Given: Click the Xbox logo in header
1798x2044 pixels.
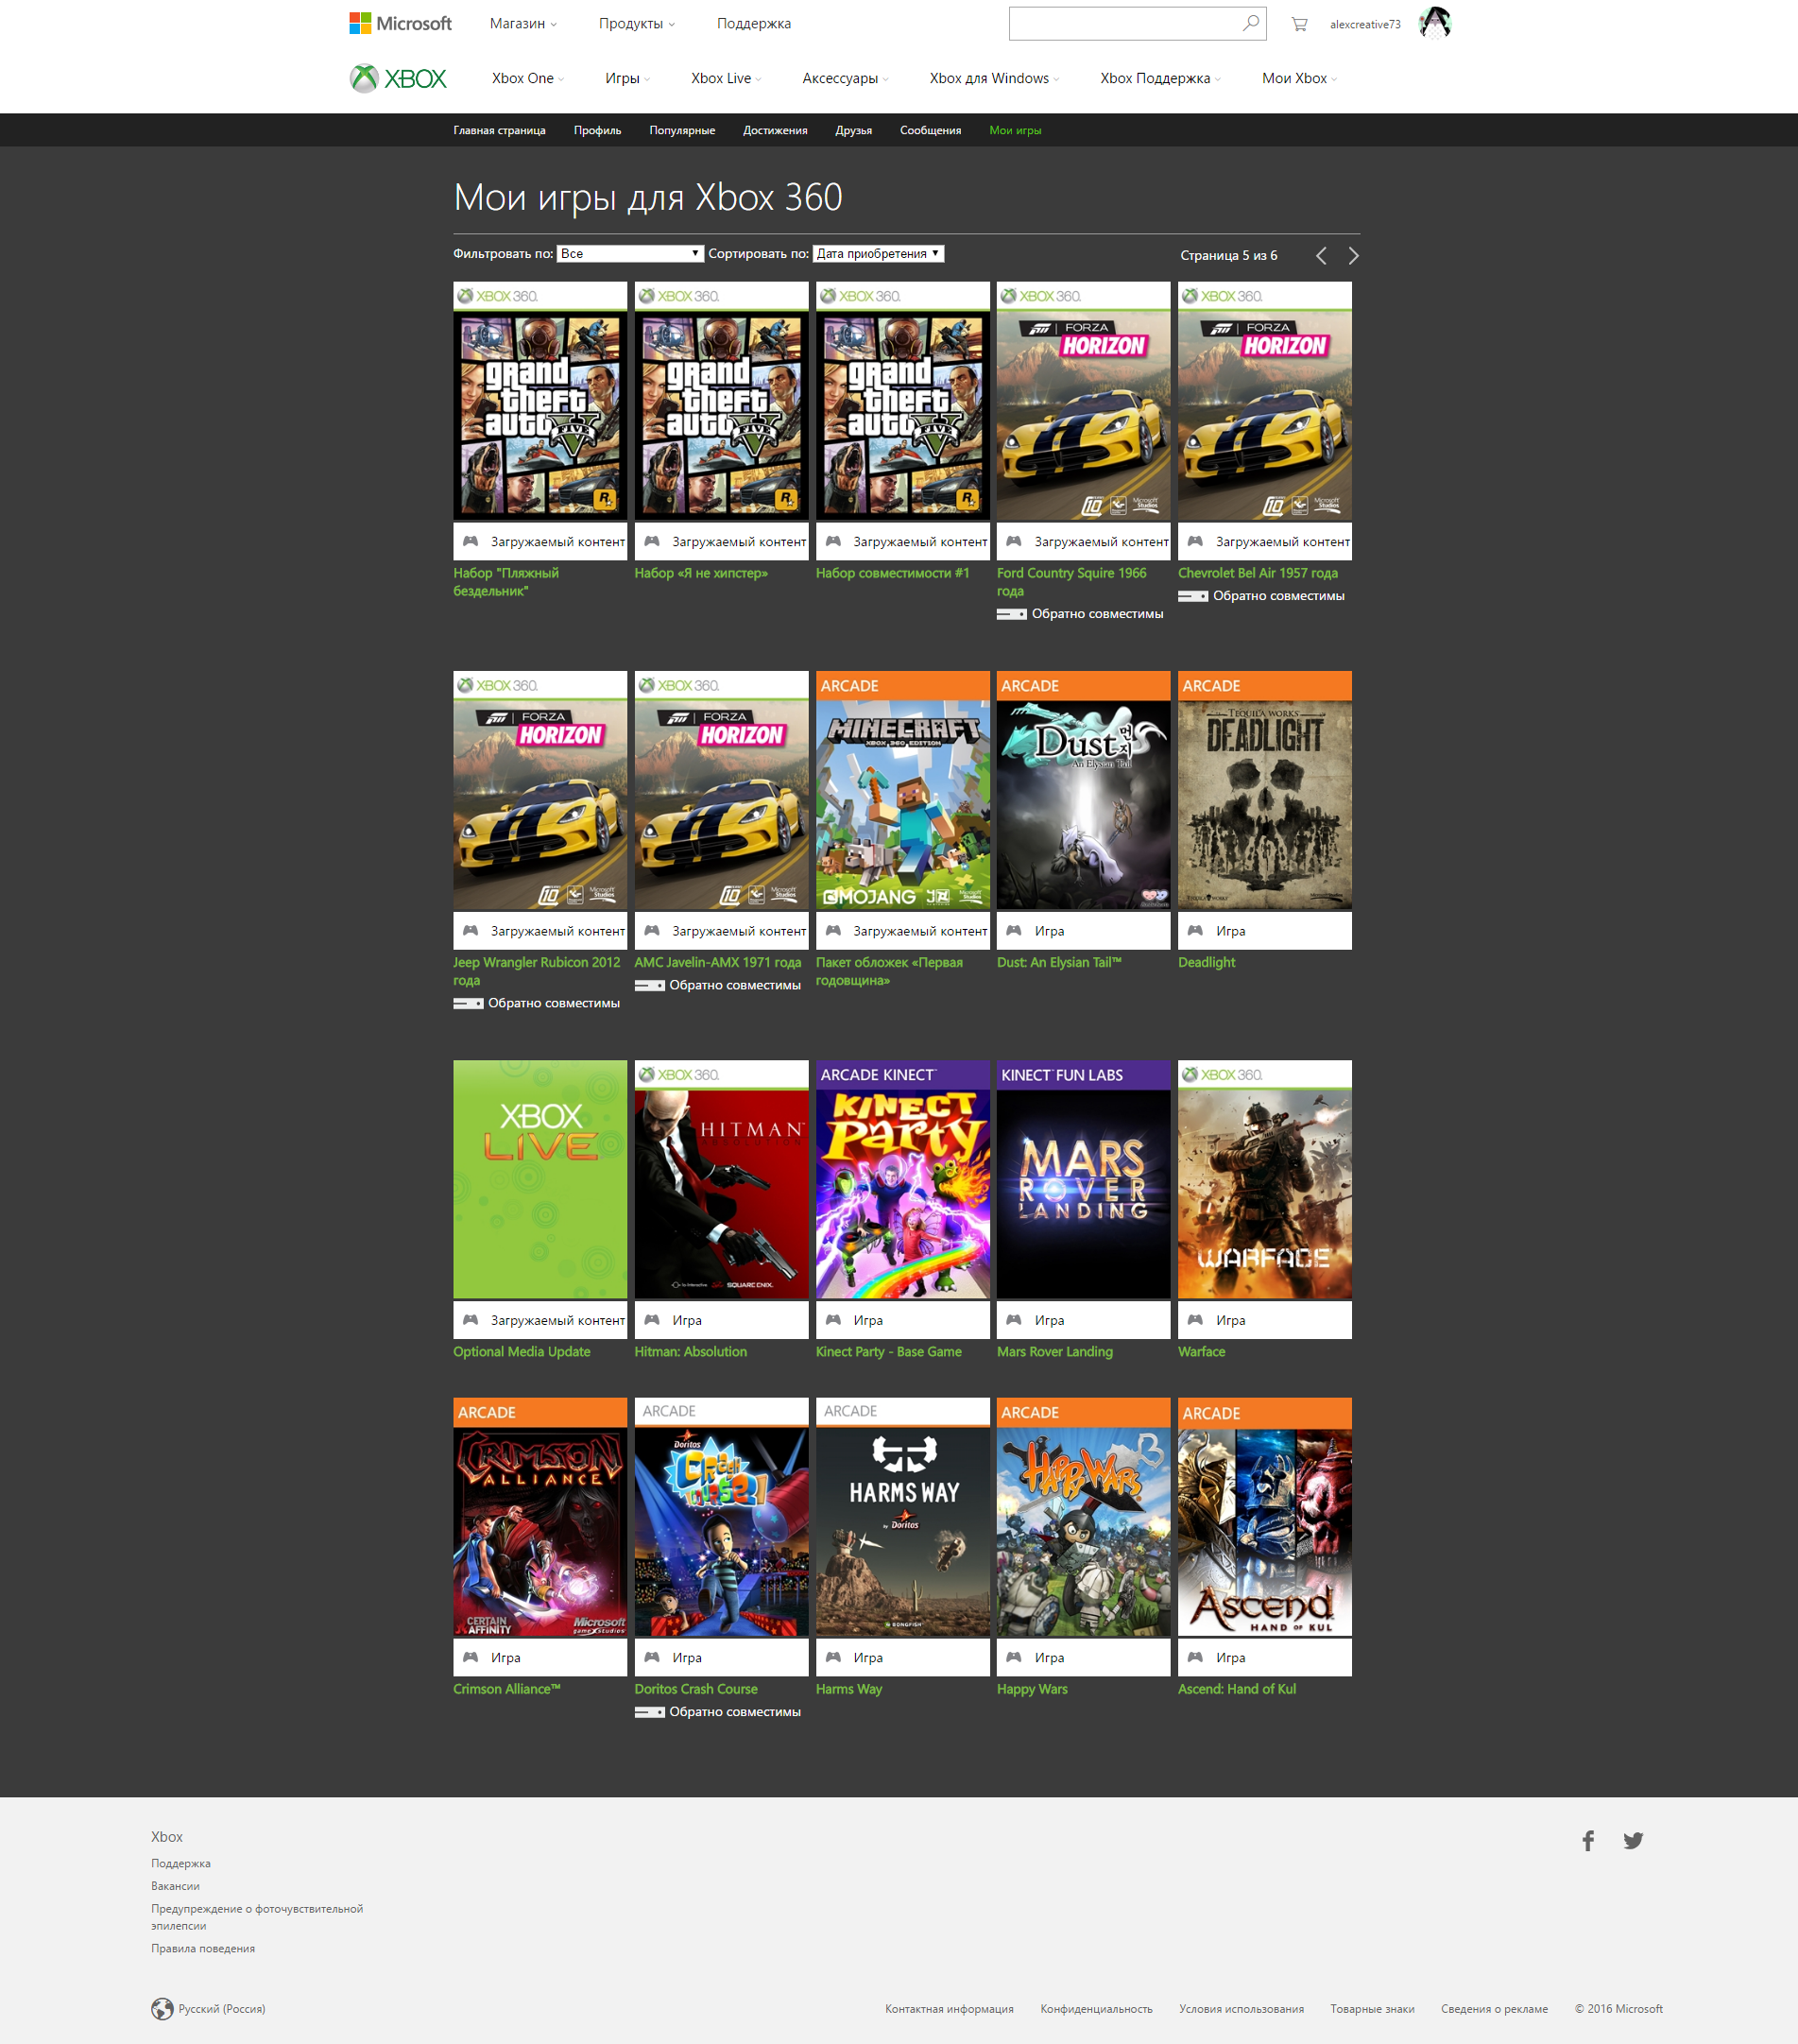Looking at the screenshot, I should click(398, 78).
